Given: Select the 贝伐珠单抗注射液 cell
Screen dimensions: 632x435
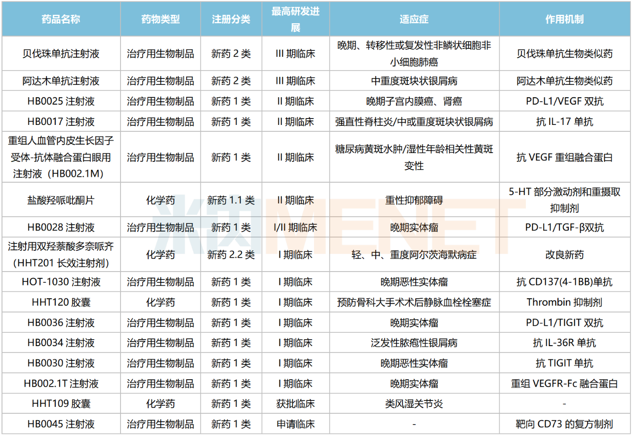Looking at the screenshot, I should [x=61, y=53].
